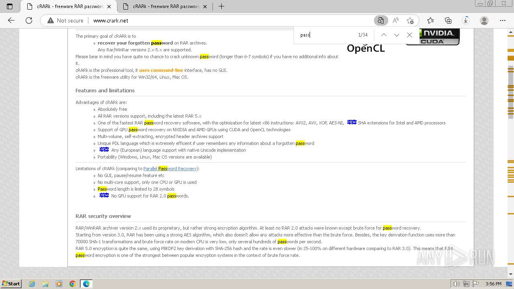Viewport: 514px width, 289px height.
Task: Go to previous find result
Action: pos(384,35)
